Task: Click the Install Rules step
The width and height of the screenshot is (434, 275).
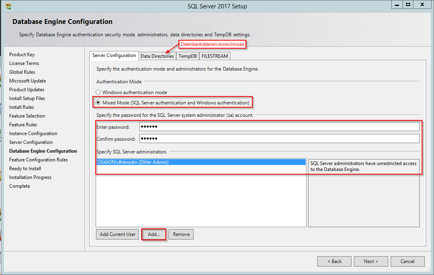Action: pyautogui.click(x=22, y=107)
